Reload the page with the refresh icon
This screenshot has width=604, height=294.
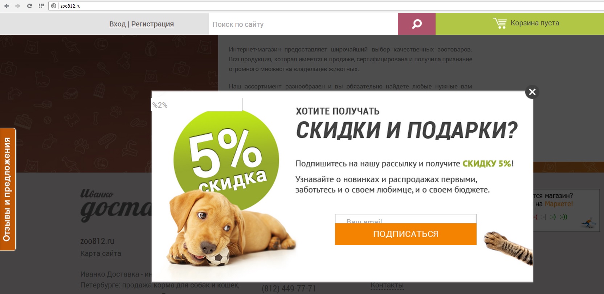[29, 6]
